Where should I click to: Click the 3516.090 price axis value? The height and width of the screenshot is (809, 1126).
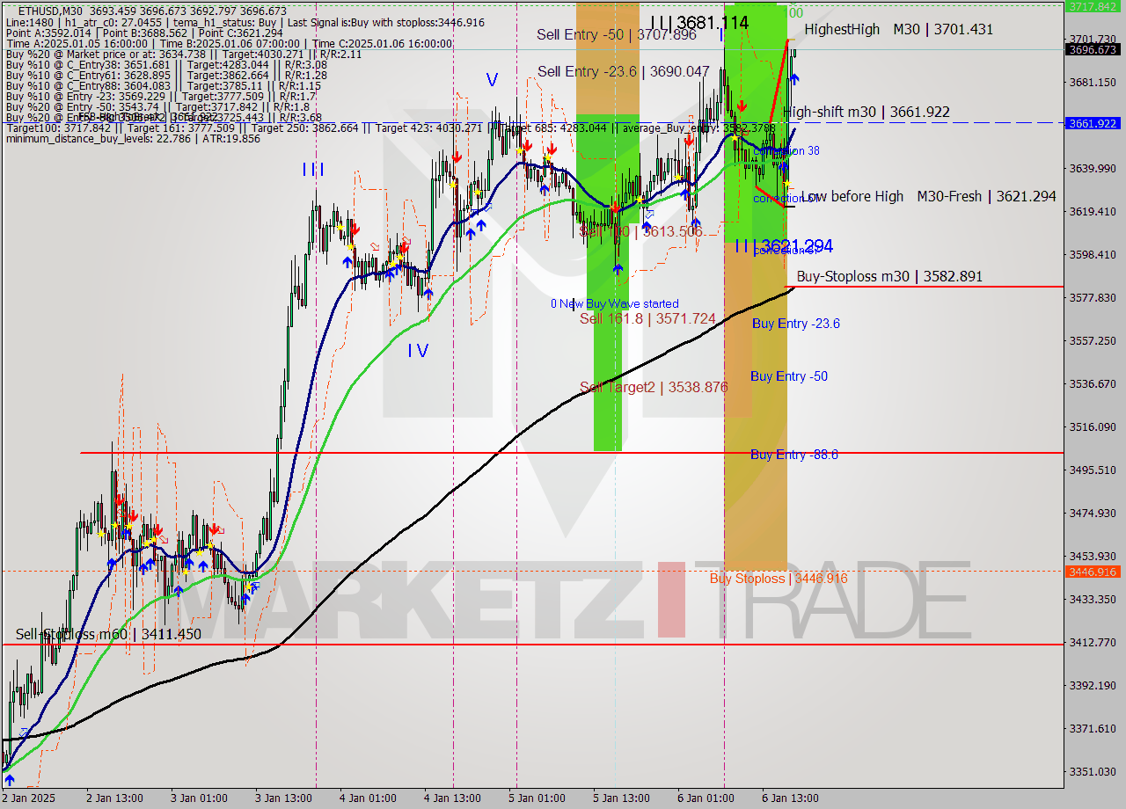[1092, 426]
